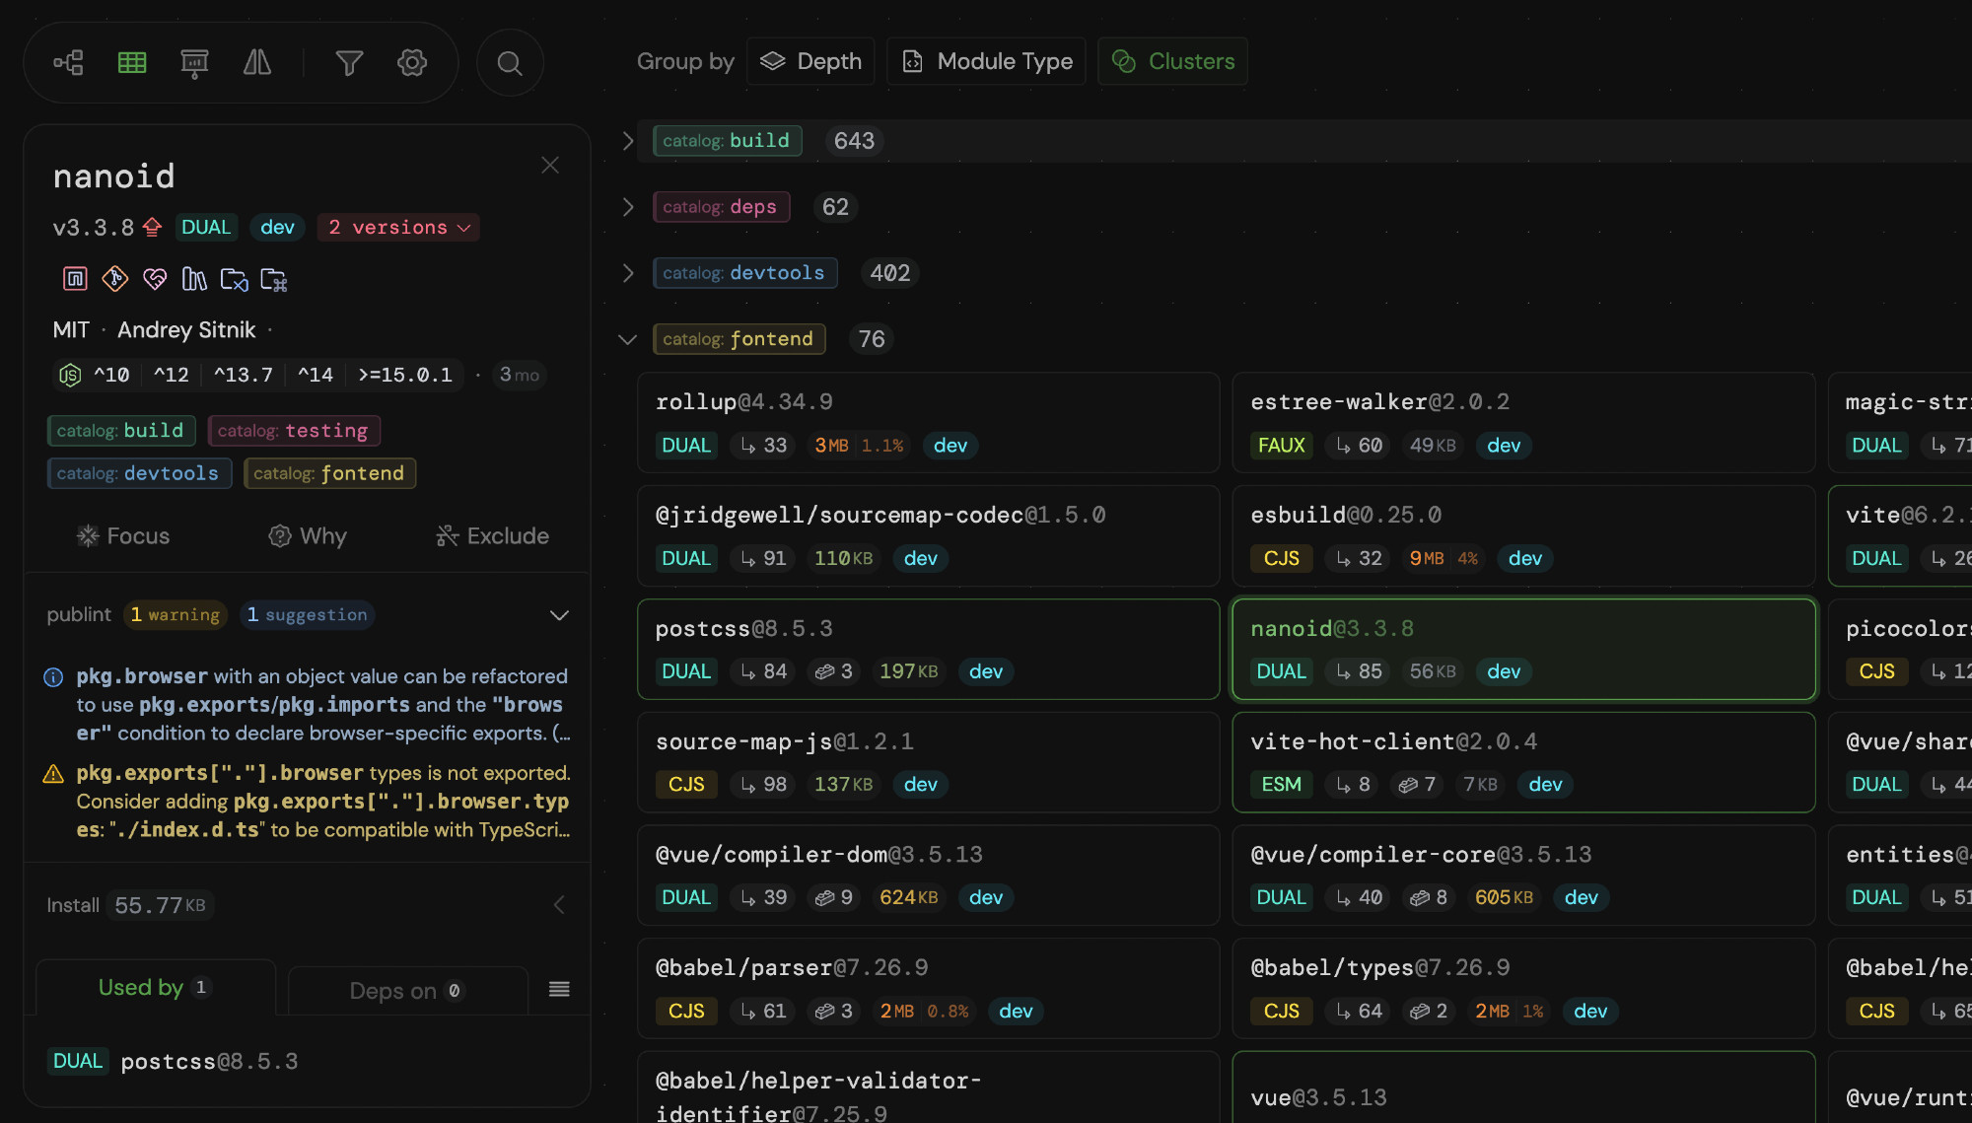Click the Node.js engine icon
The height and width of the screenshot is (1123, 1972).
pos(70,376)
